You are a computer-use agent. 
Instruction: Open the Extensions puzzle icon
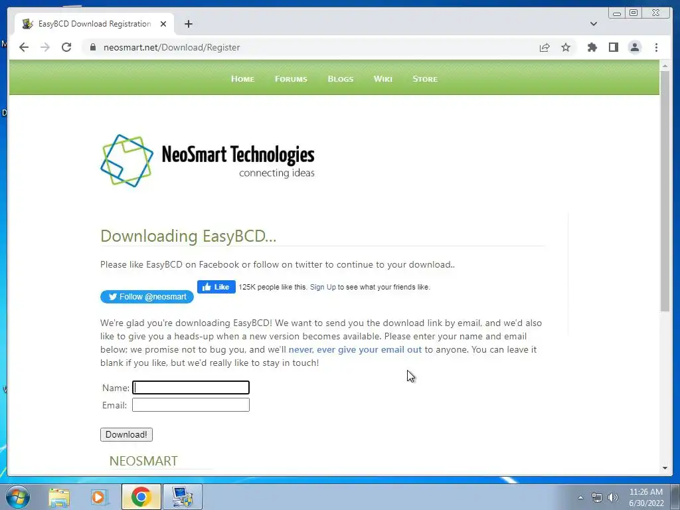pyautogui.click(x=592, y=47)
